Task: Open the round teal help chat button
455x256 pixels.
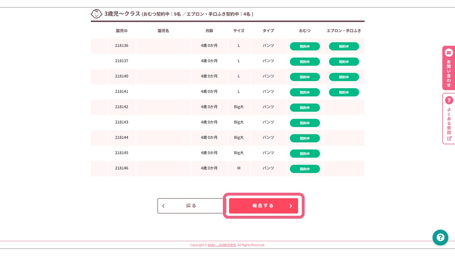Action: coord(440,238)
